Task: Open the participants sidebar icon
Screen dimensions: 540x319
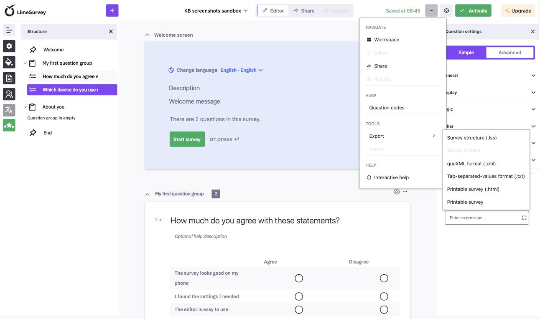Action: click(x=9, y=94)
